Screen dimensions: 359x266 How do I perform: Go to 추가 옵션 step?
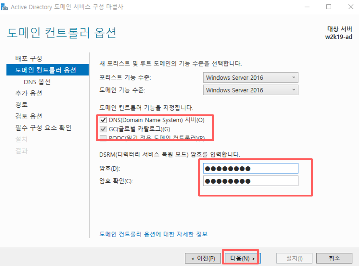tap(29, 93)
